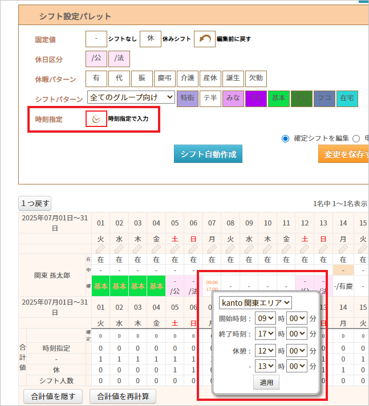Click the 合計値を再計算 button
369x406 pixels.
[125, 396]
